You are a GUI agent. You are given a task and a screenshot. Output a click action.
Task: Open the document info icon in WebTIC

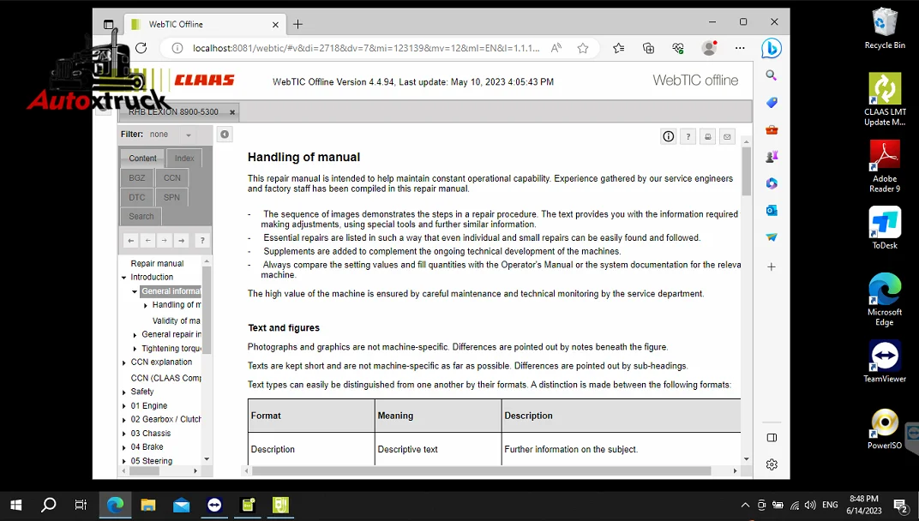(x=668, y=136)
